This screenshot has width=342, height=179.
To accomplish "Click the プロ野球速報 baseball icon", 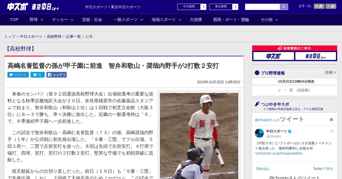I will [x=257, y=73].
